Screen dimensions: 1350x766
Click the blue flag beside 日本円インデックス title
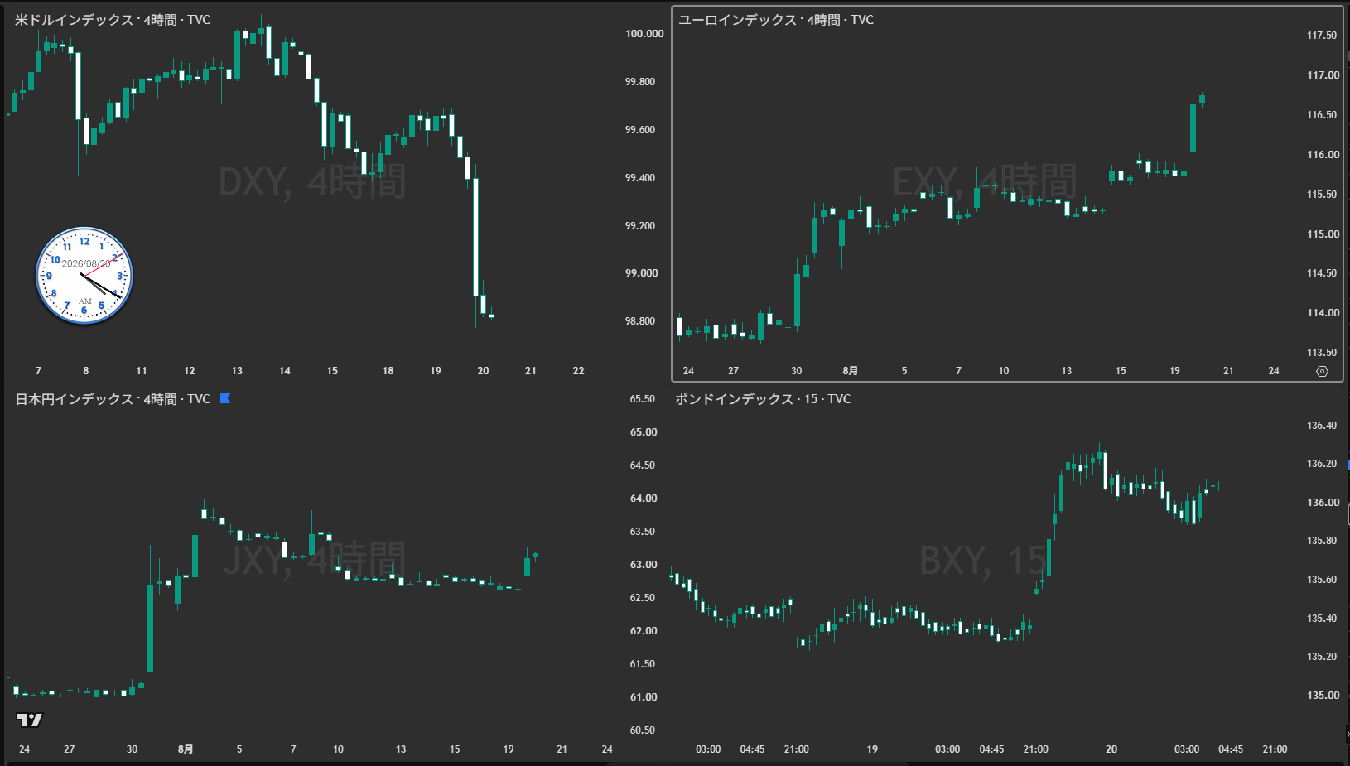pyautogui.click(x=224, y=399)
